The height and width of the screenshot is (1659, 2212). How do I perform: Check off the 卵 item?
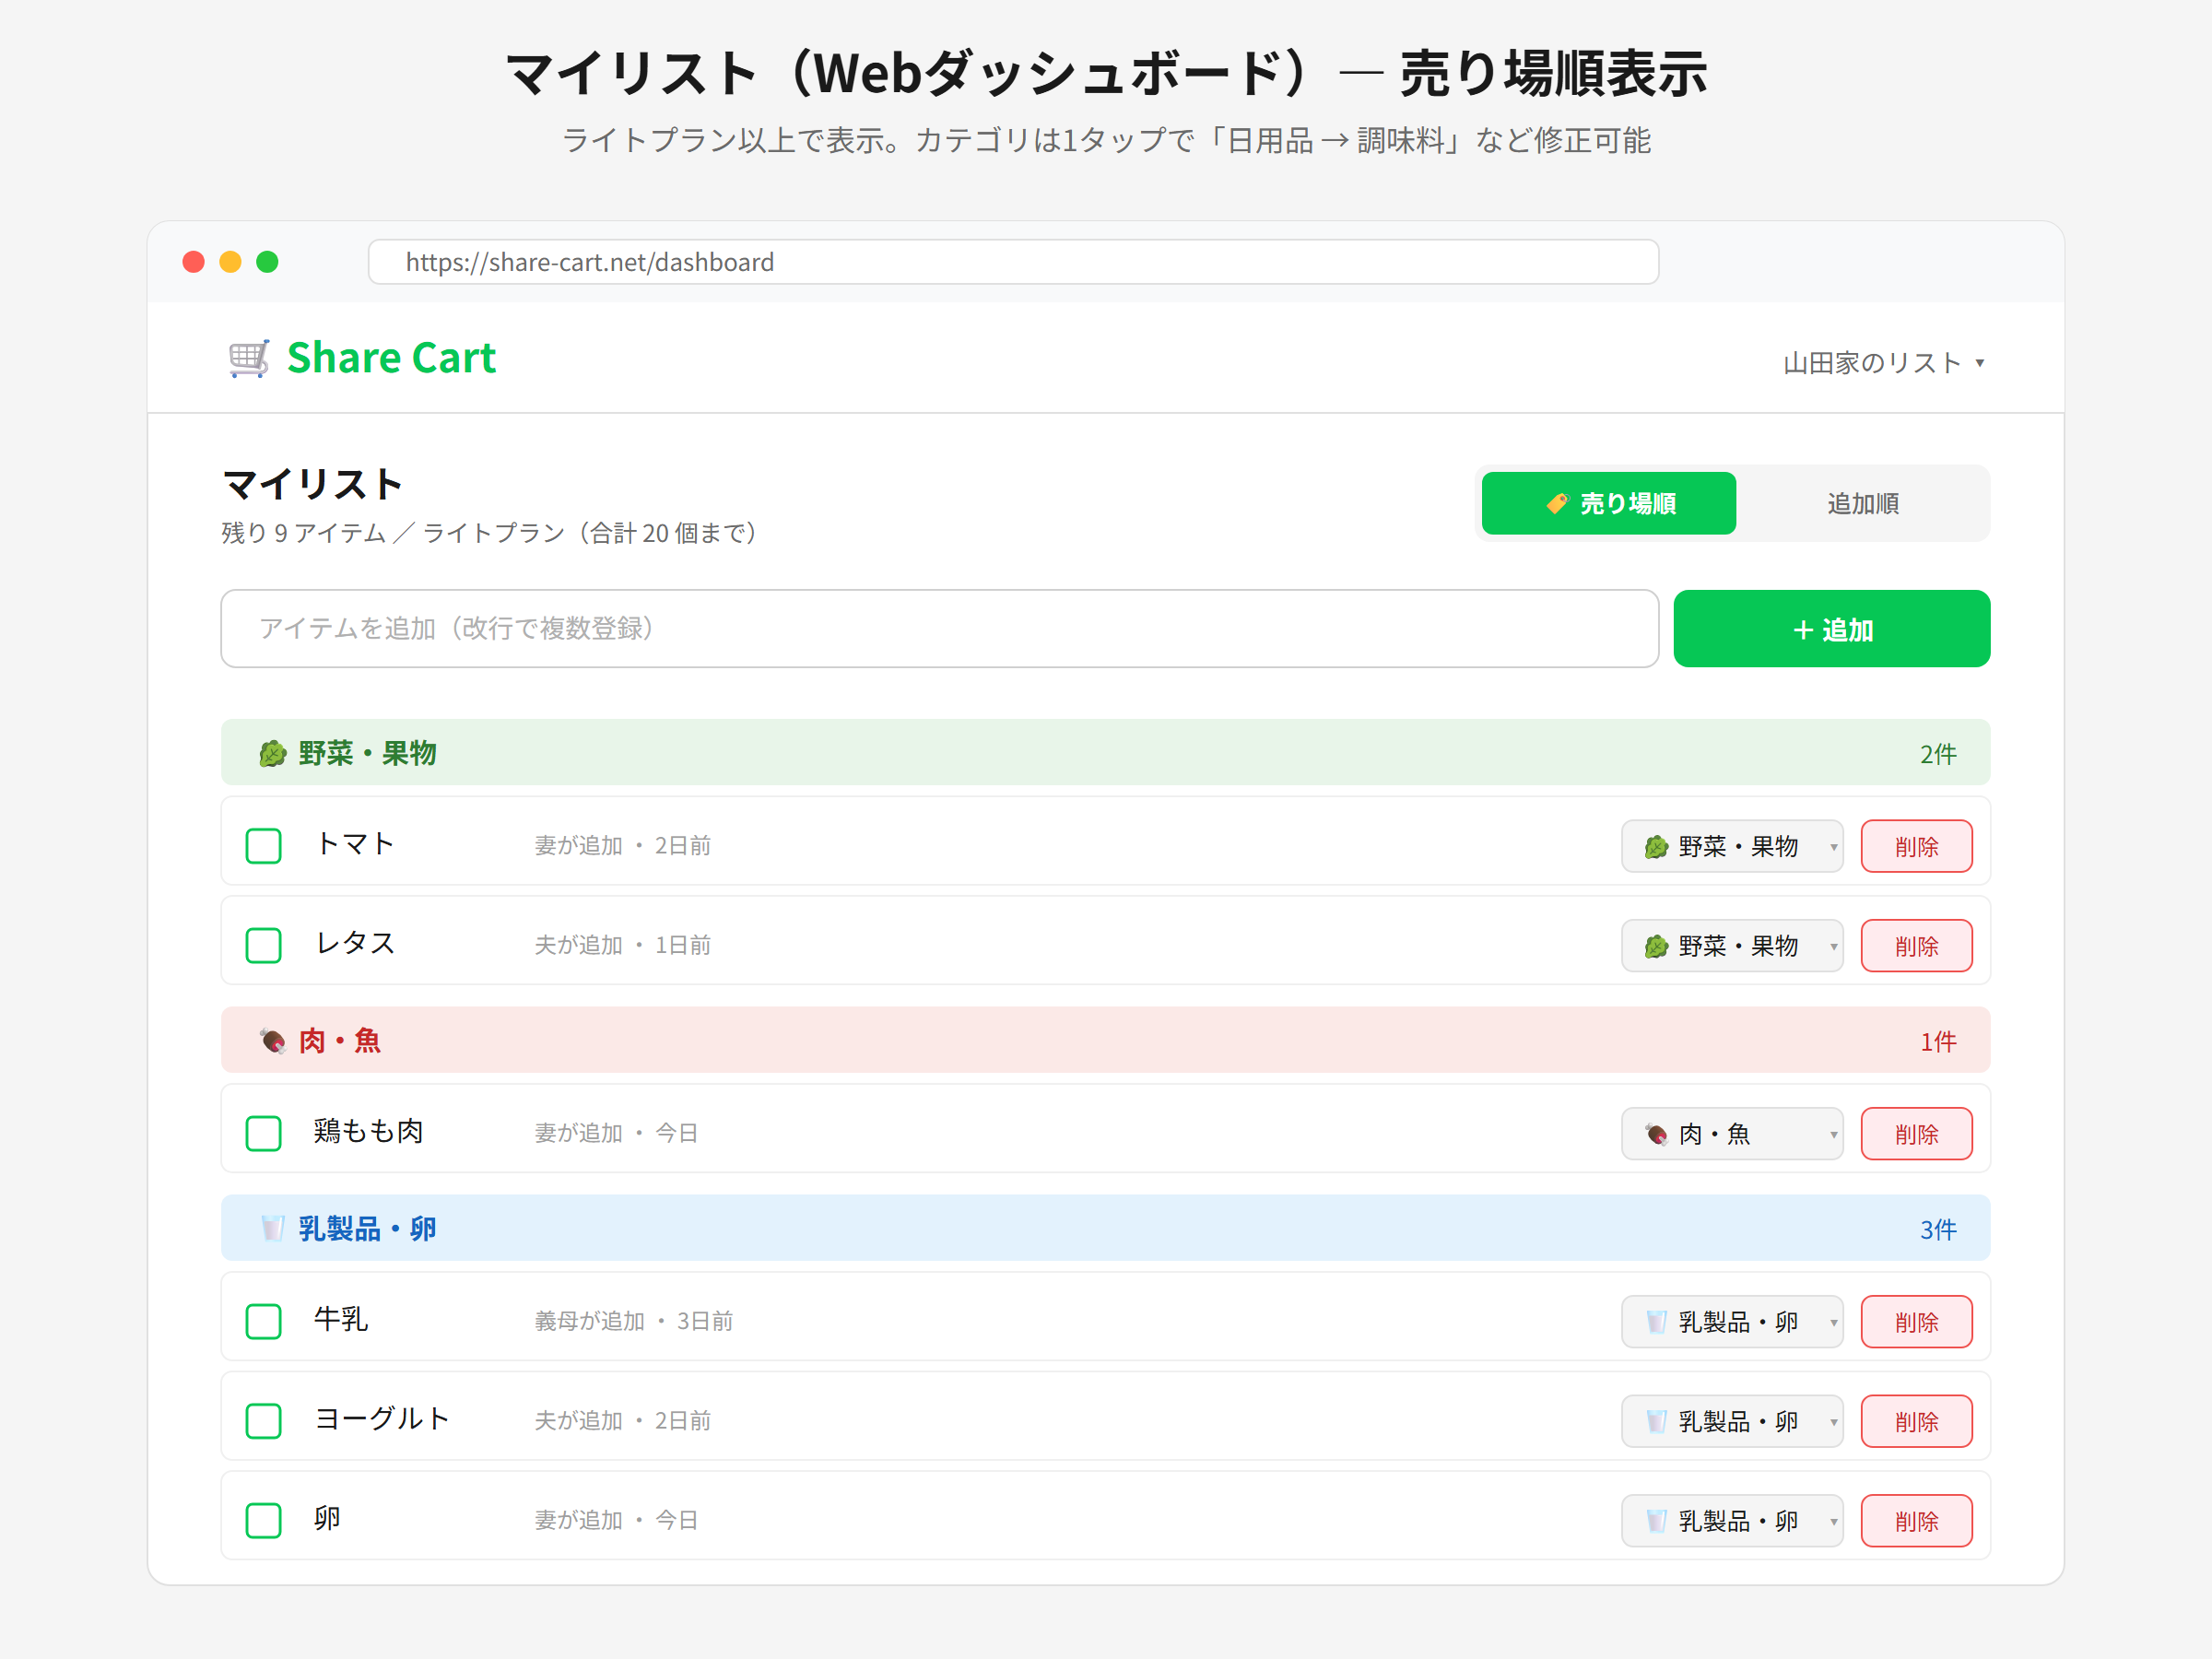coord(264,1520)
